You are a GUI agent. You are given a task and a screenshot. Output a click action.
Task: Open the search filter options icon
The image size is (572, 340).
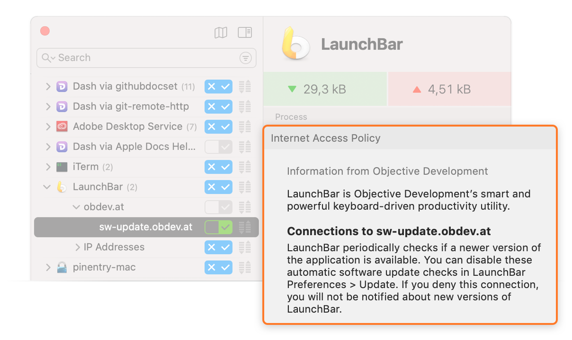[245, 58]
